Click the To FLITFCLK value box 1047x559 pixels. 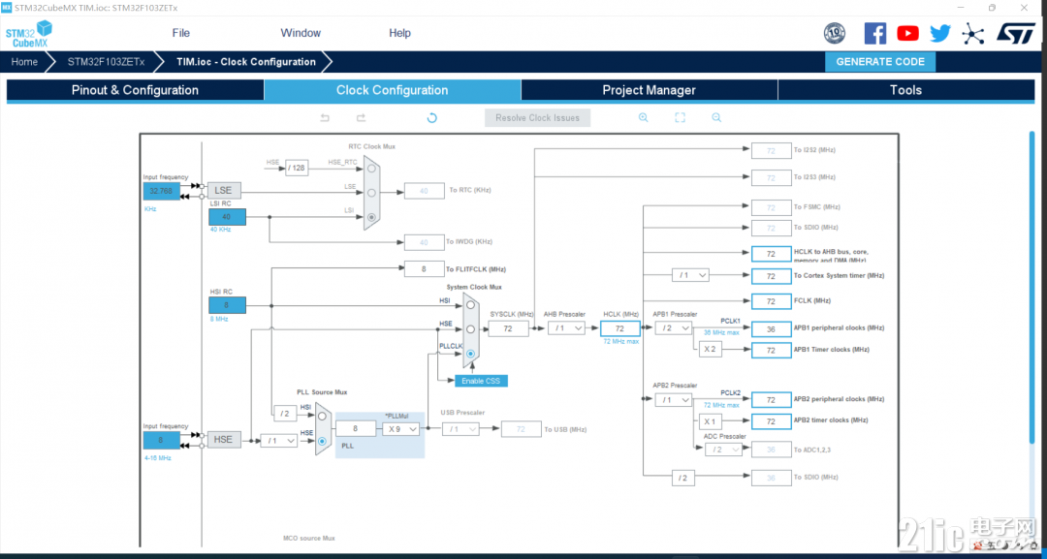(x=424, y=268)
